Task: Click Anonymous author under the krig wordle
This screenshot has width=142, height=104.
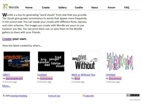Action: click(46, 78)
